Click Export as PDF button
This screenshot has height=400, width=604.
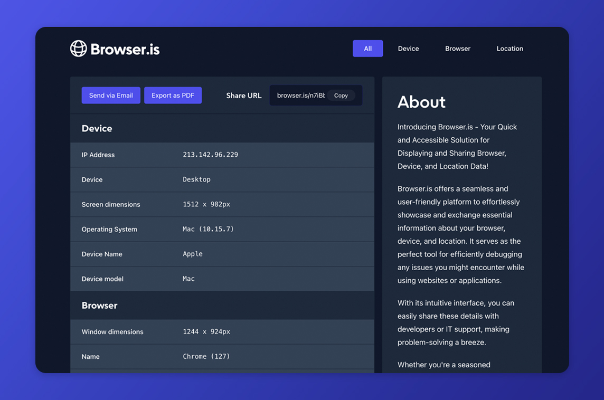click(173, 95)
